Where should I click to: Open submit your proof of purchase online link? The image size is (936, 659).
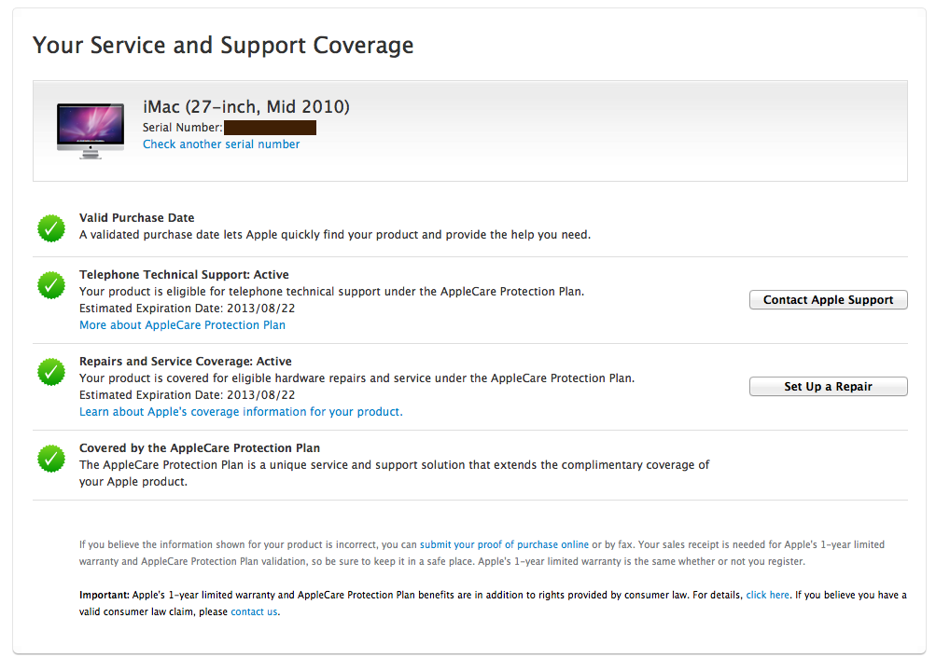[504, 544]
